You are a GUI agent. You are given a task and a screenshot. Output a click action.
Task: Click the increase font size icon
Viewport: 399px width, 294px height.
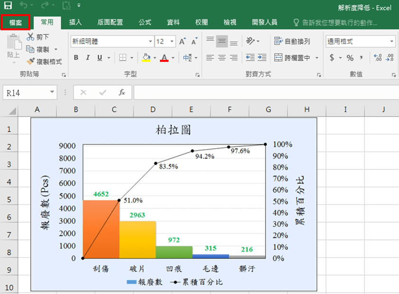pyautogui.click(x=183, y=42)
